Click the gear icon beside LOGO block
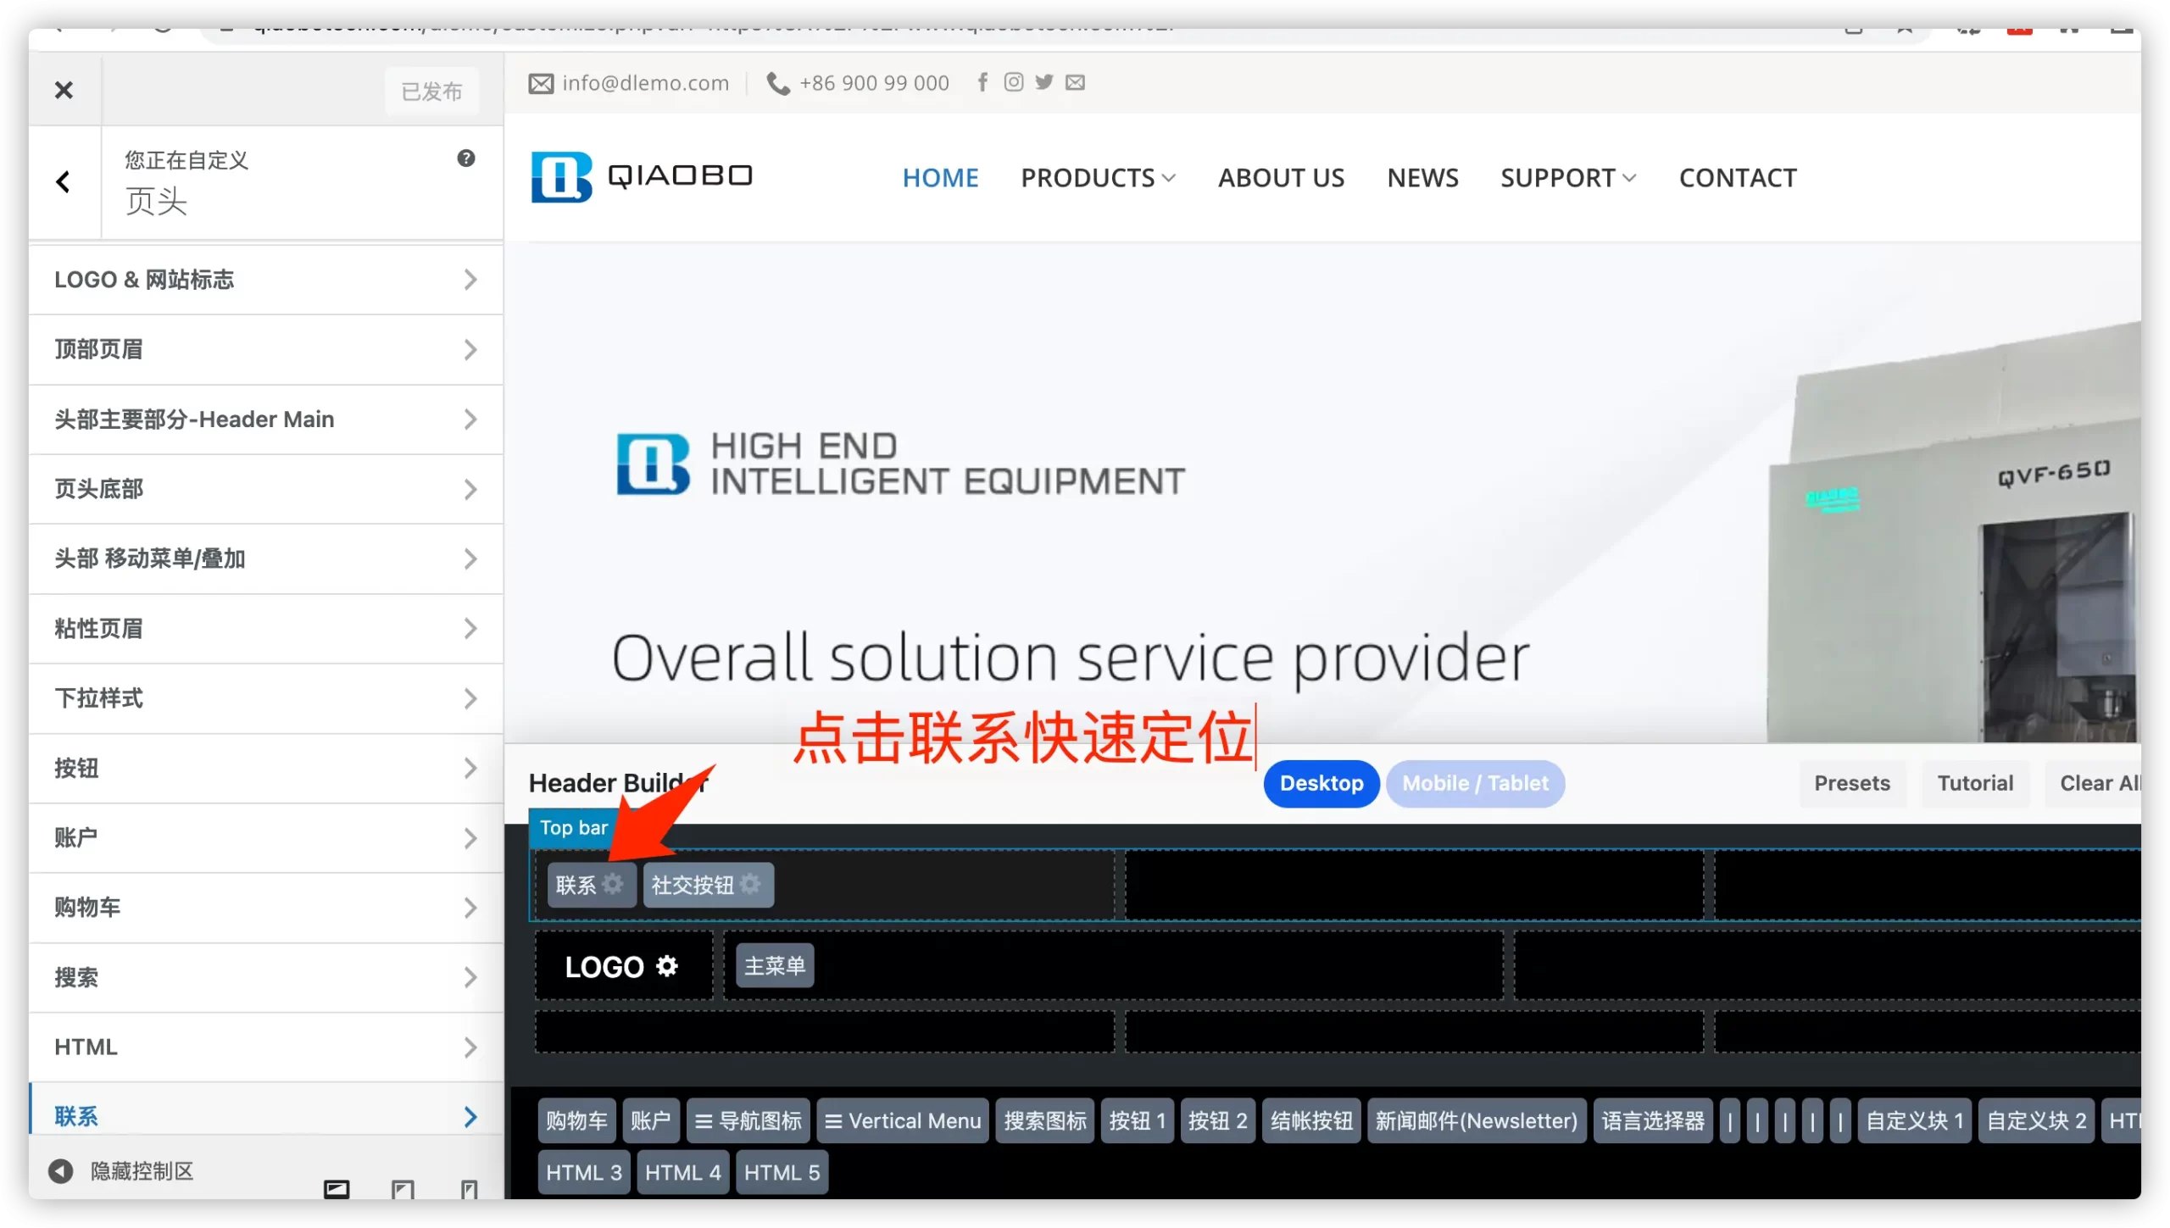The image size is (2170, 1228). [x=667, y=966]
